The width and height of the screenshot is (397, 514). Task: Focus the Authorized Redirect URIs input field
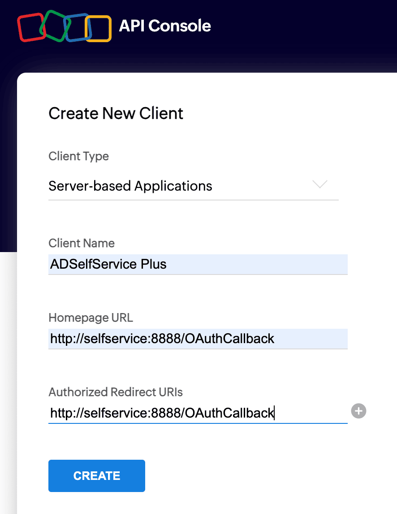tap(197, 413)
